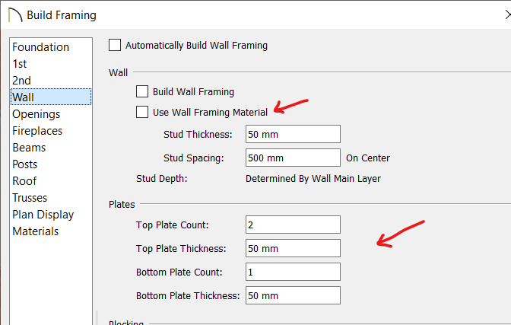511x325 pixels.
Task: Click the Bottom Plate Thickness field
Action: [x=293, y=295]
